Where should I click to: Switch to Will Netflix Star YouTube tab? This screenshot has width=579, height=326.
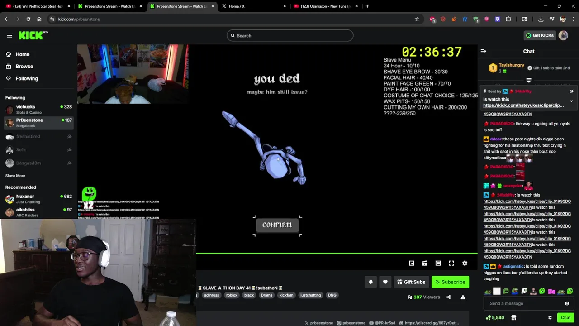[x=38, y=6]
